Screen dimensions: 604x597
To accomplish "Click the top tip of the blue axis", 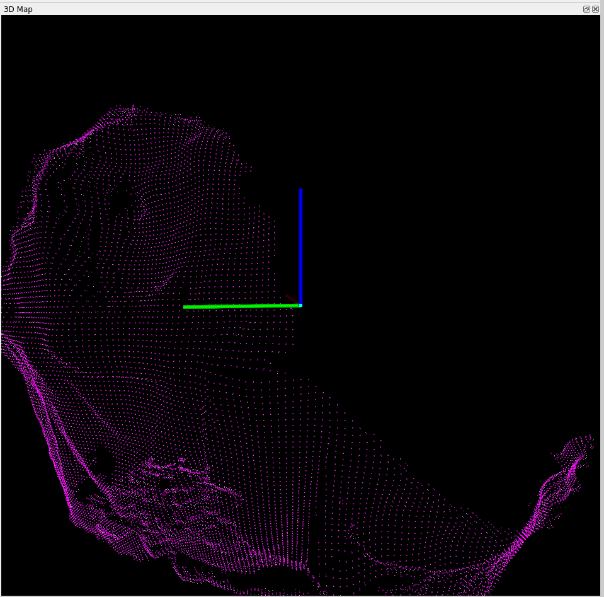I will [x=300, y=190].
